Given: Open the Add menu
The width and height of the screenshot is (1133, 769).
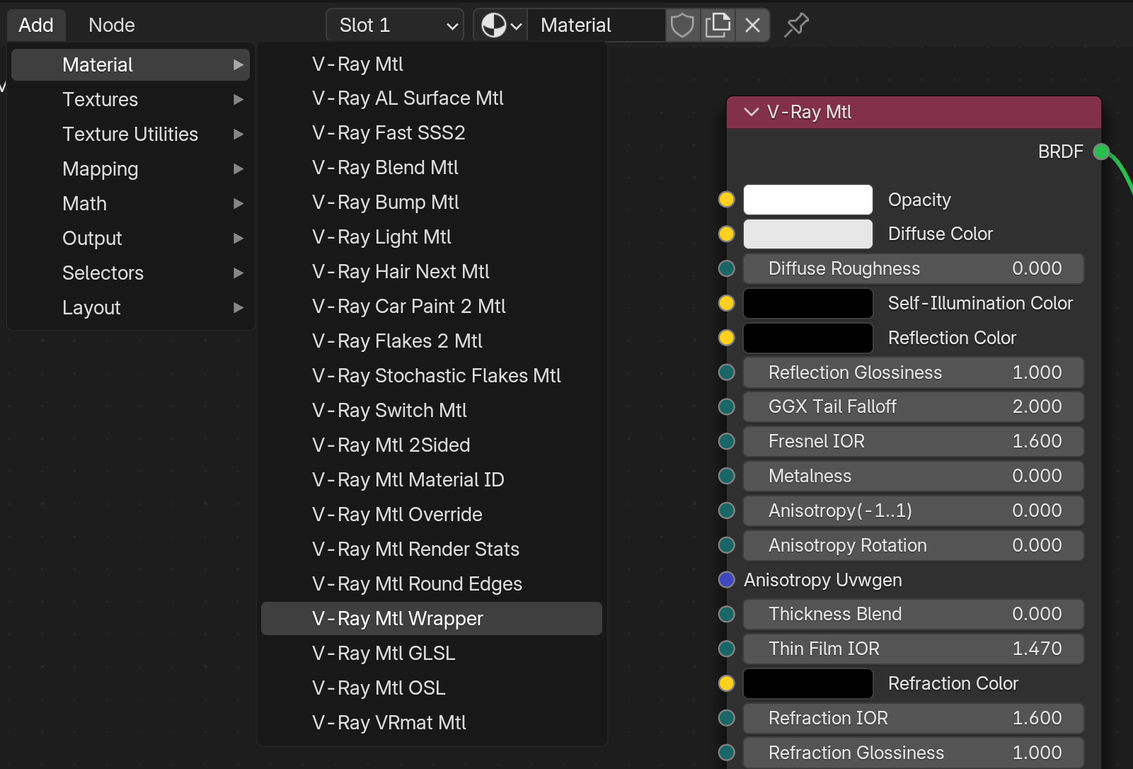Looking at the screenshot, I should (36, 25).
